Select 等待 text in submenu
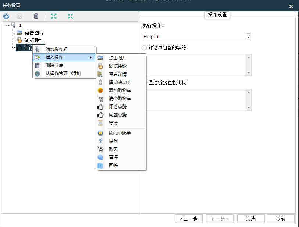This screenshot has width=299, height=227. (x=113, y=123)
